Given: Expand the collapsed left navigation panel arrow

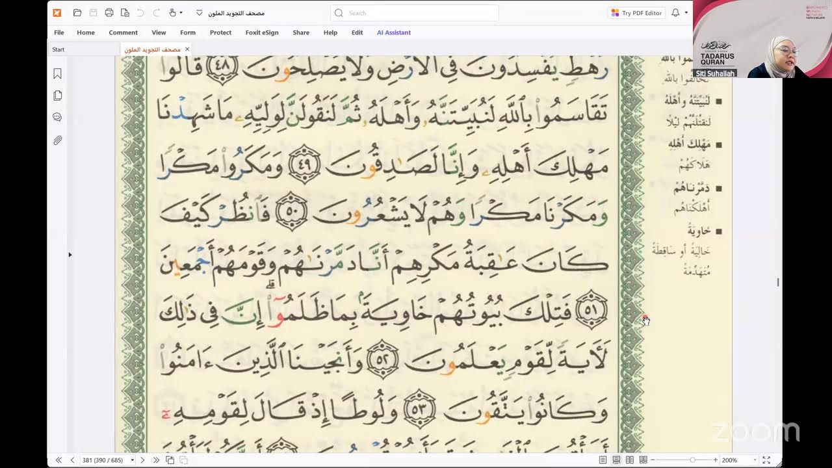Looking at the screenshot, I should [70, 255].
